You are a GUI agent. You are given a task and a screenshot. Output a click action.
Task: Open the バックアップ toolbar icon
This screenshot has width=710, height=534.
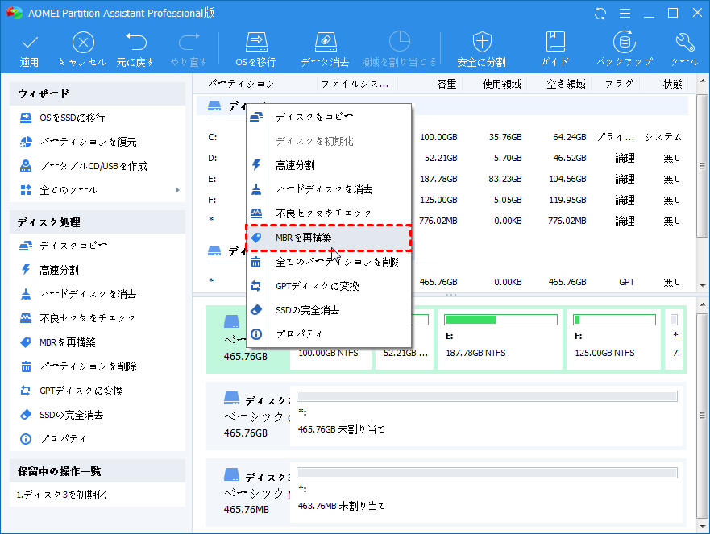click(624, 50)
